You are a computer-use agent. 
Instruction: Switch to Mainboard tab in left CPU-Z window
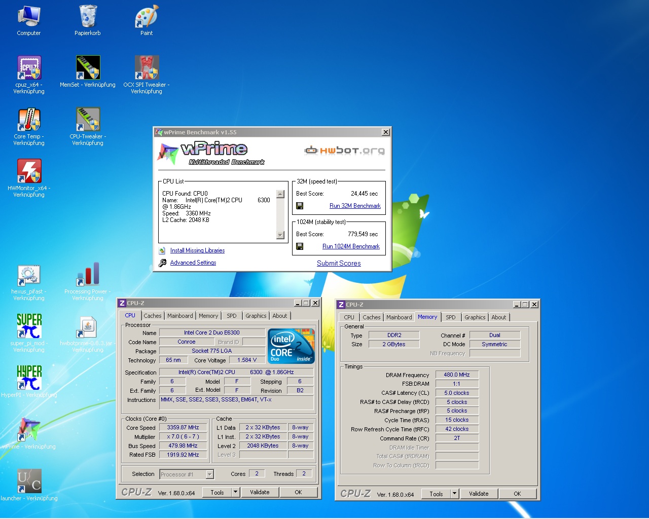180,316
